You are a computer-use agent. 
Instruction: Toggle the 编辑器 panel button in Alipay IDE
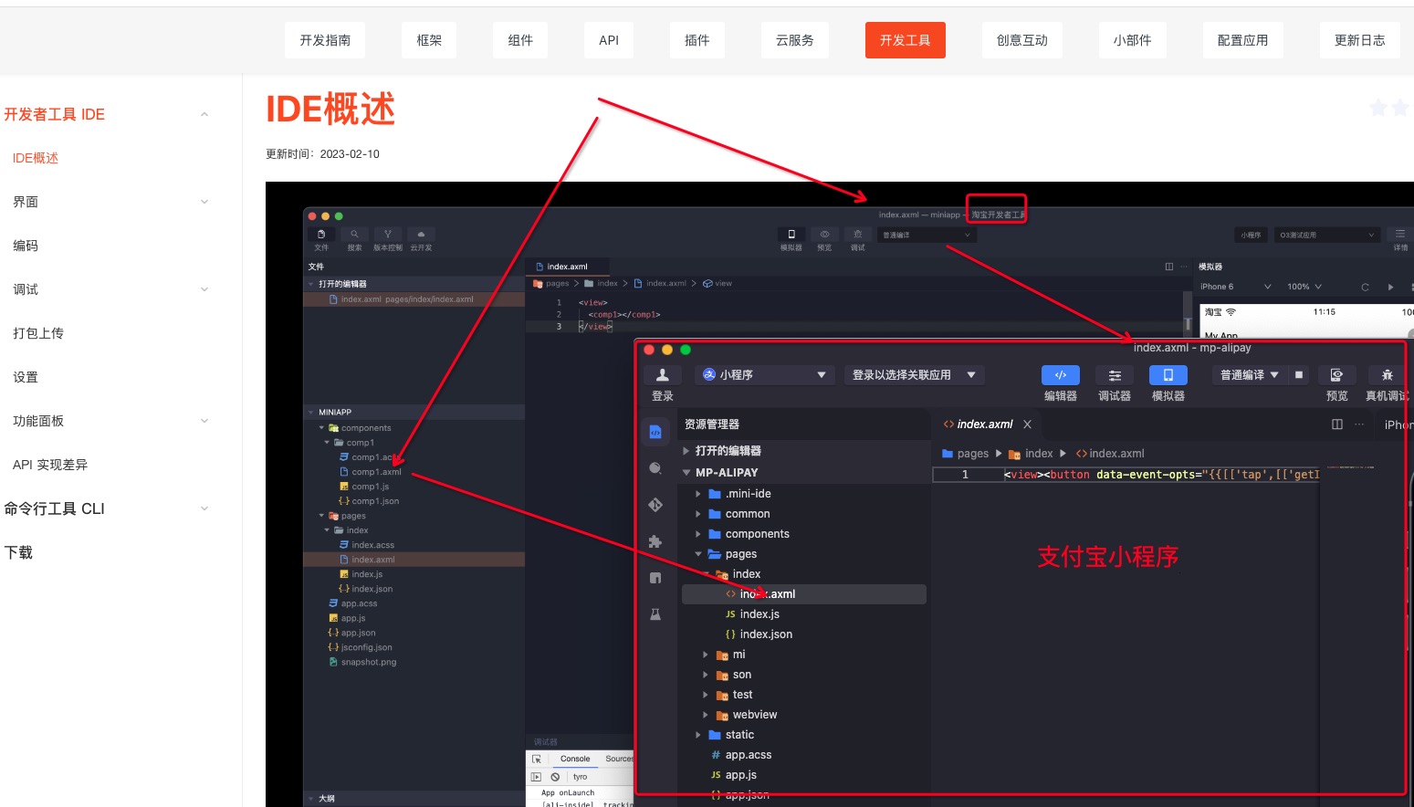click(1061, 375)
